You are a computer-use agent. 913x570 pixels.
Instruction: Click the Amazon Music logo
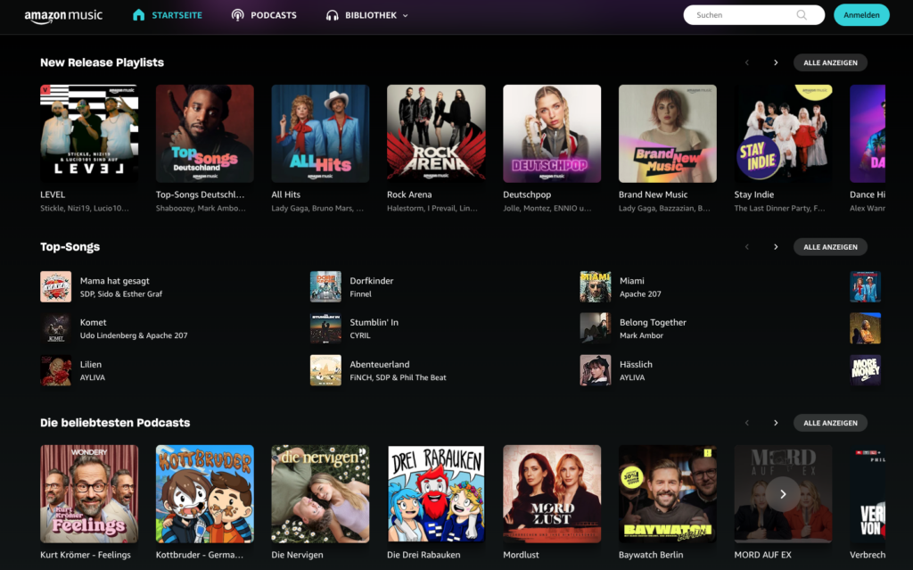(x=63, y=16)
